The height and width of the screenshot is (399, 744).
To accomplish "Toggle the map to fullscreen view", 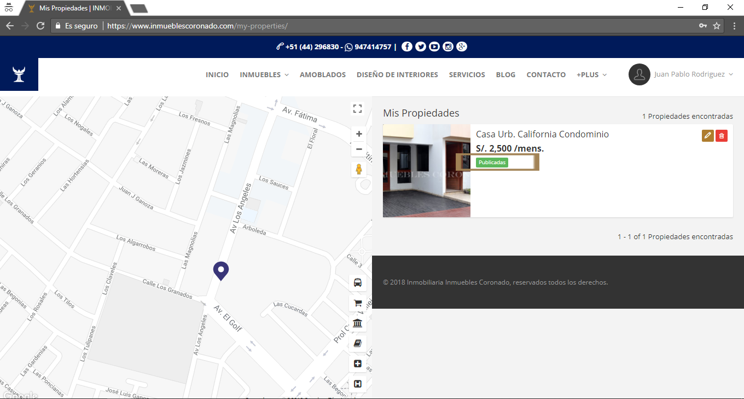I will pos(357,108).
